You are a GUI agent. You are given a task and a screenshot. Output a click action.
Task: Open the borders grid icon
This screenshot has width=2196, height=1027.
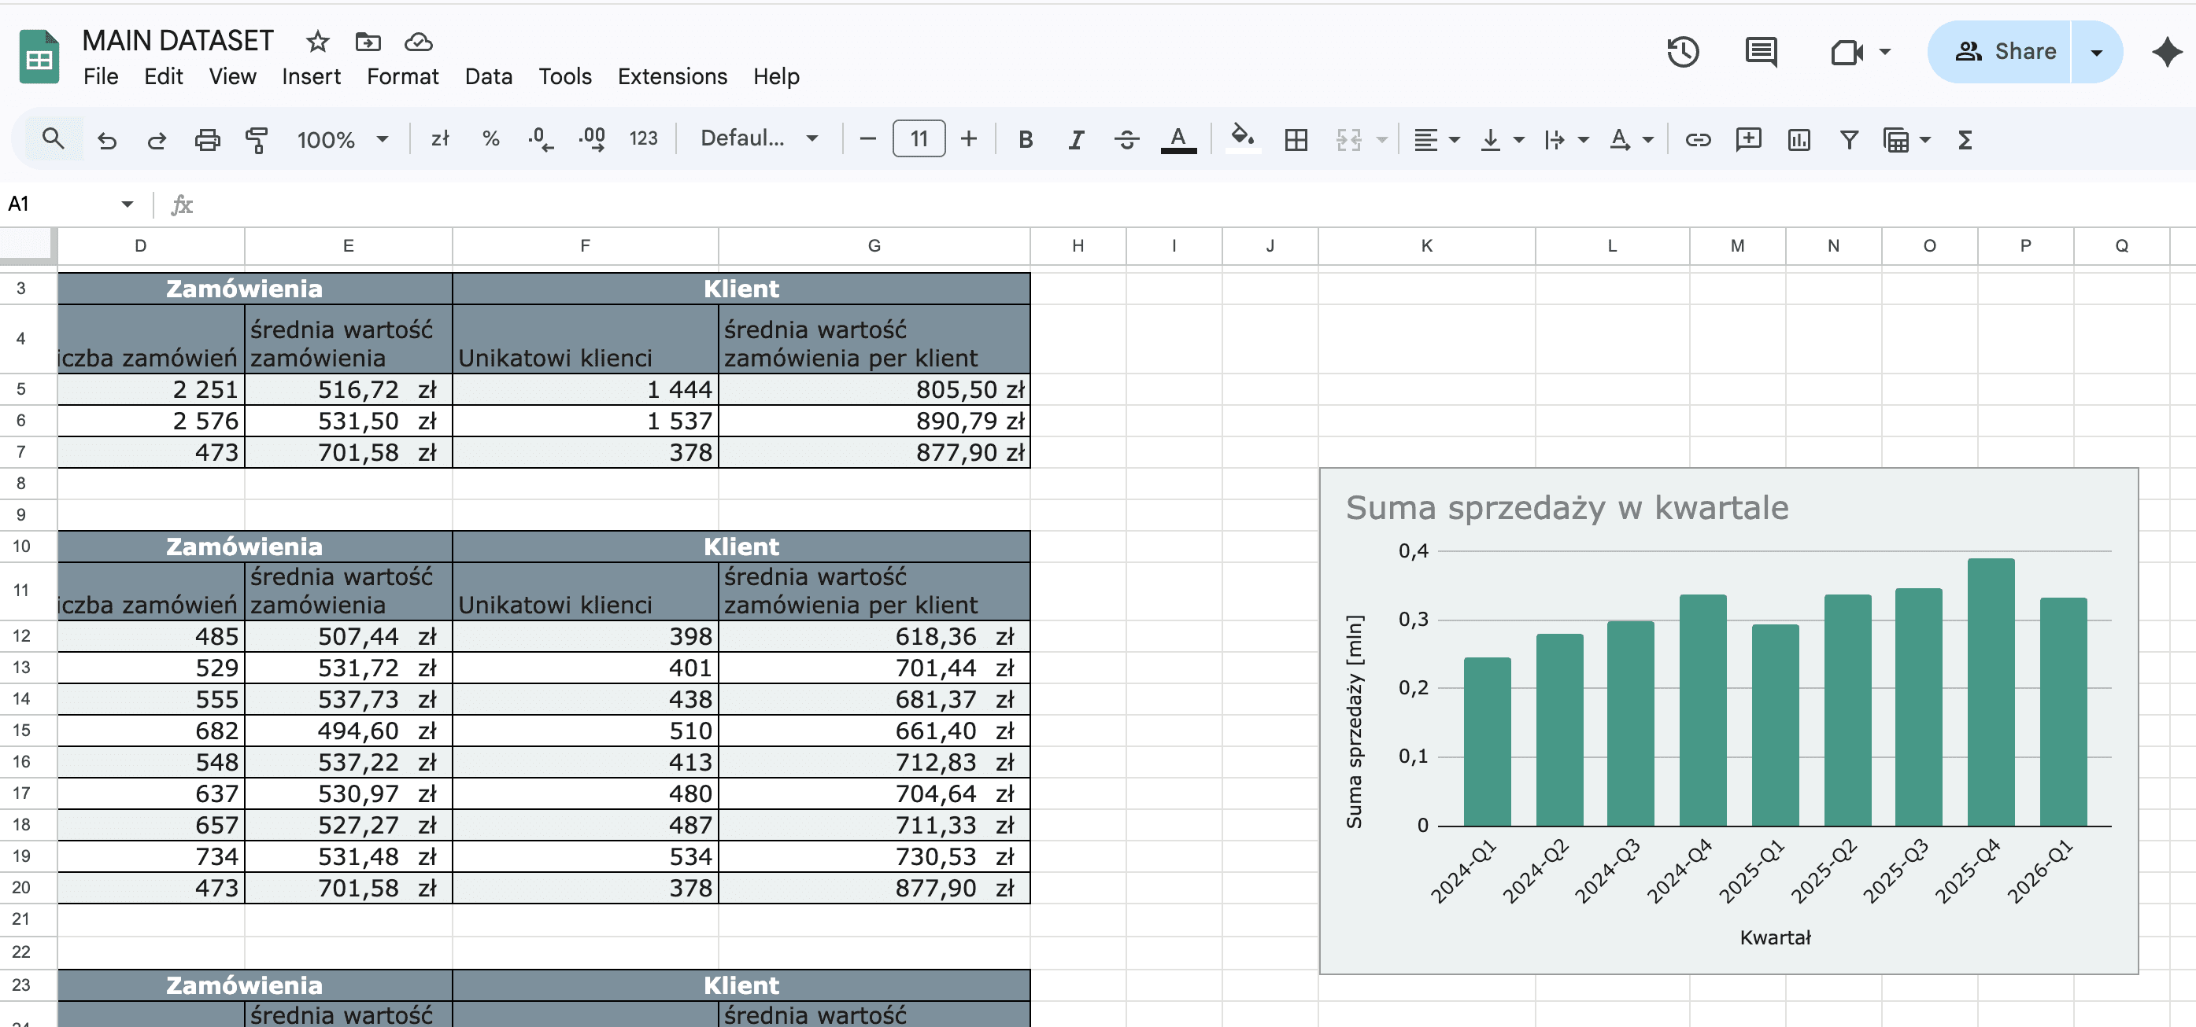click(x=1296, y=139)
